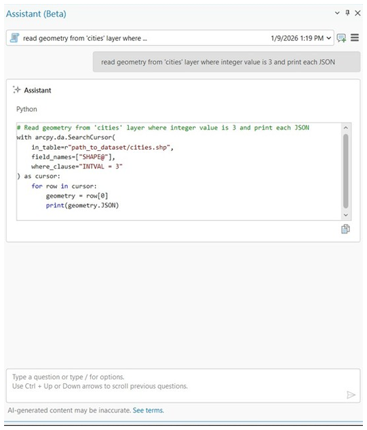Close the Assistant (Beta) pane
This screenshot has height=430, width=367.
tap(358, 13)
